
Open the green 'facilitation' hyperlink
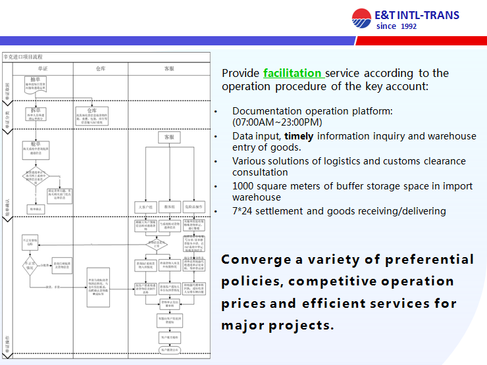[293, 73]
